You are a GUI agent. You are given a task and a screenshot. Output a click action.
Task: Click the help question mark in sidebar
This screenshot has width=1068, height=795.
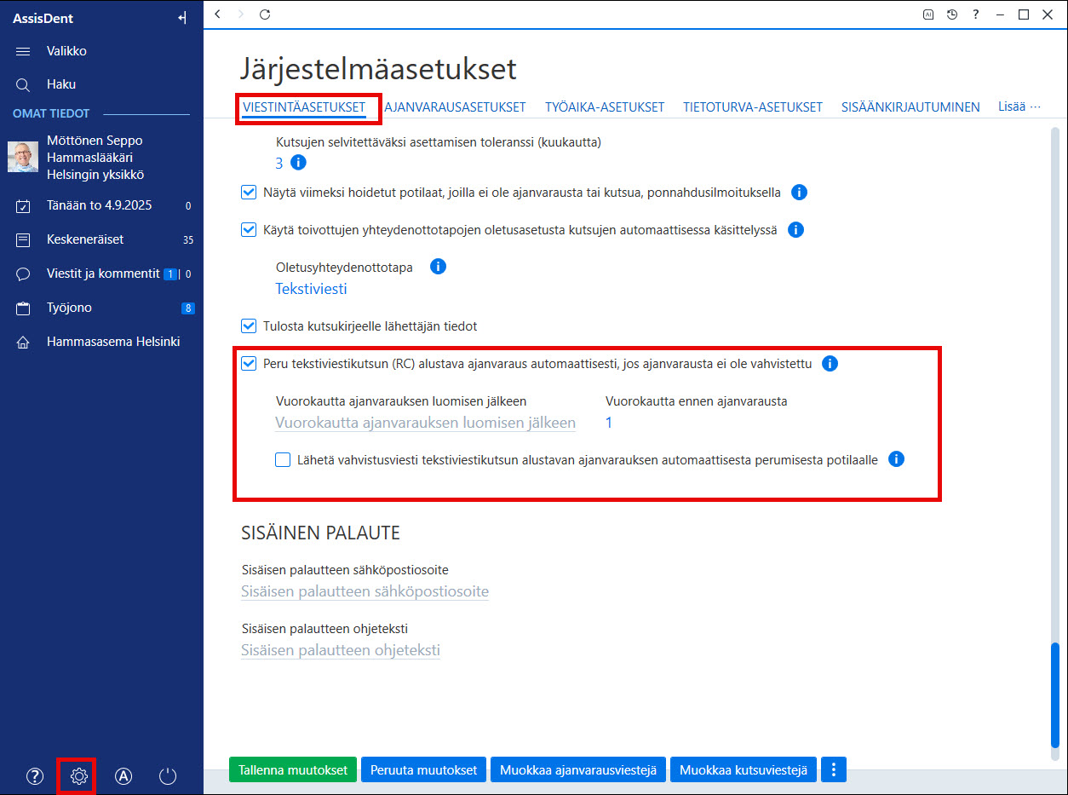click(x=35, y=776)
